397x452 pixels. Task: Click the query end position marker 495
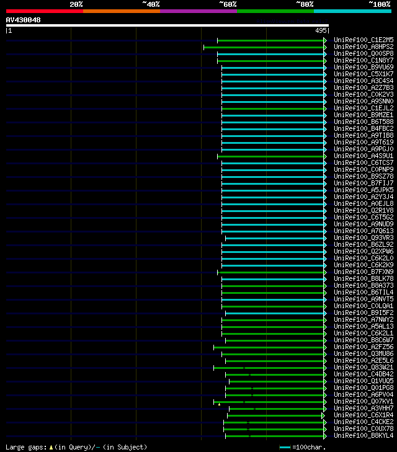[x=321, y=30]
